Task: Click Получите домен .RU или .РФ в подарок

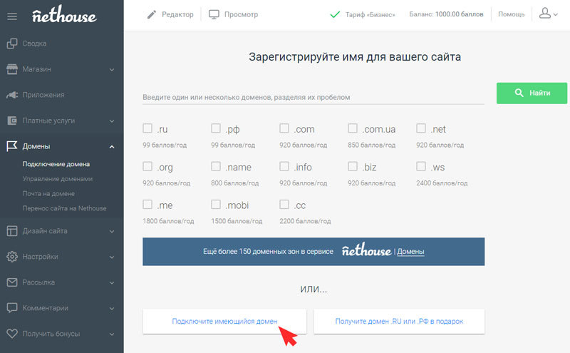Action: [x=399, y=322]
